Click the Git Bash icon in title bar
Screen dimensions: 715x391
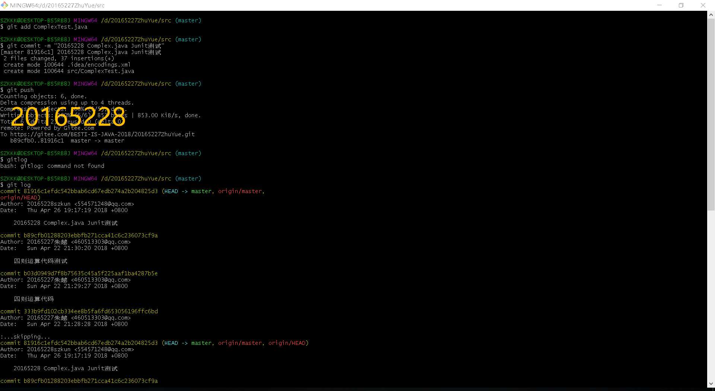4,5
